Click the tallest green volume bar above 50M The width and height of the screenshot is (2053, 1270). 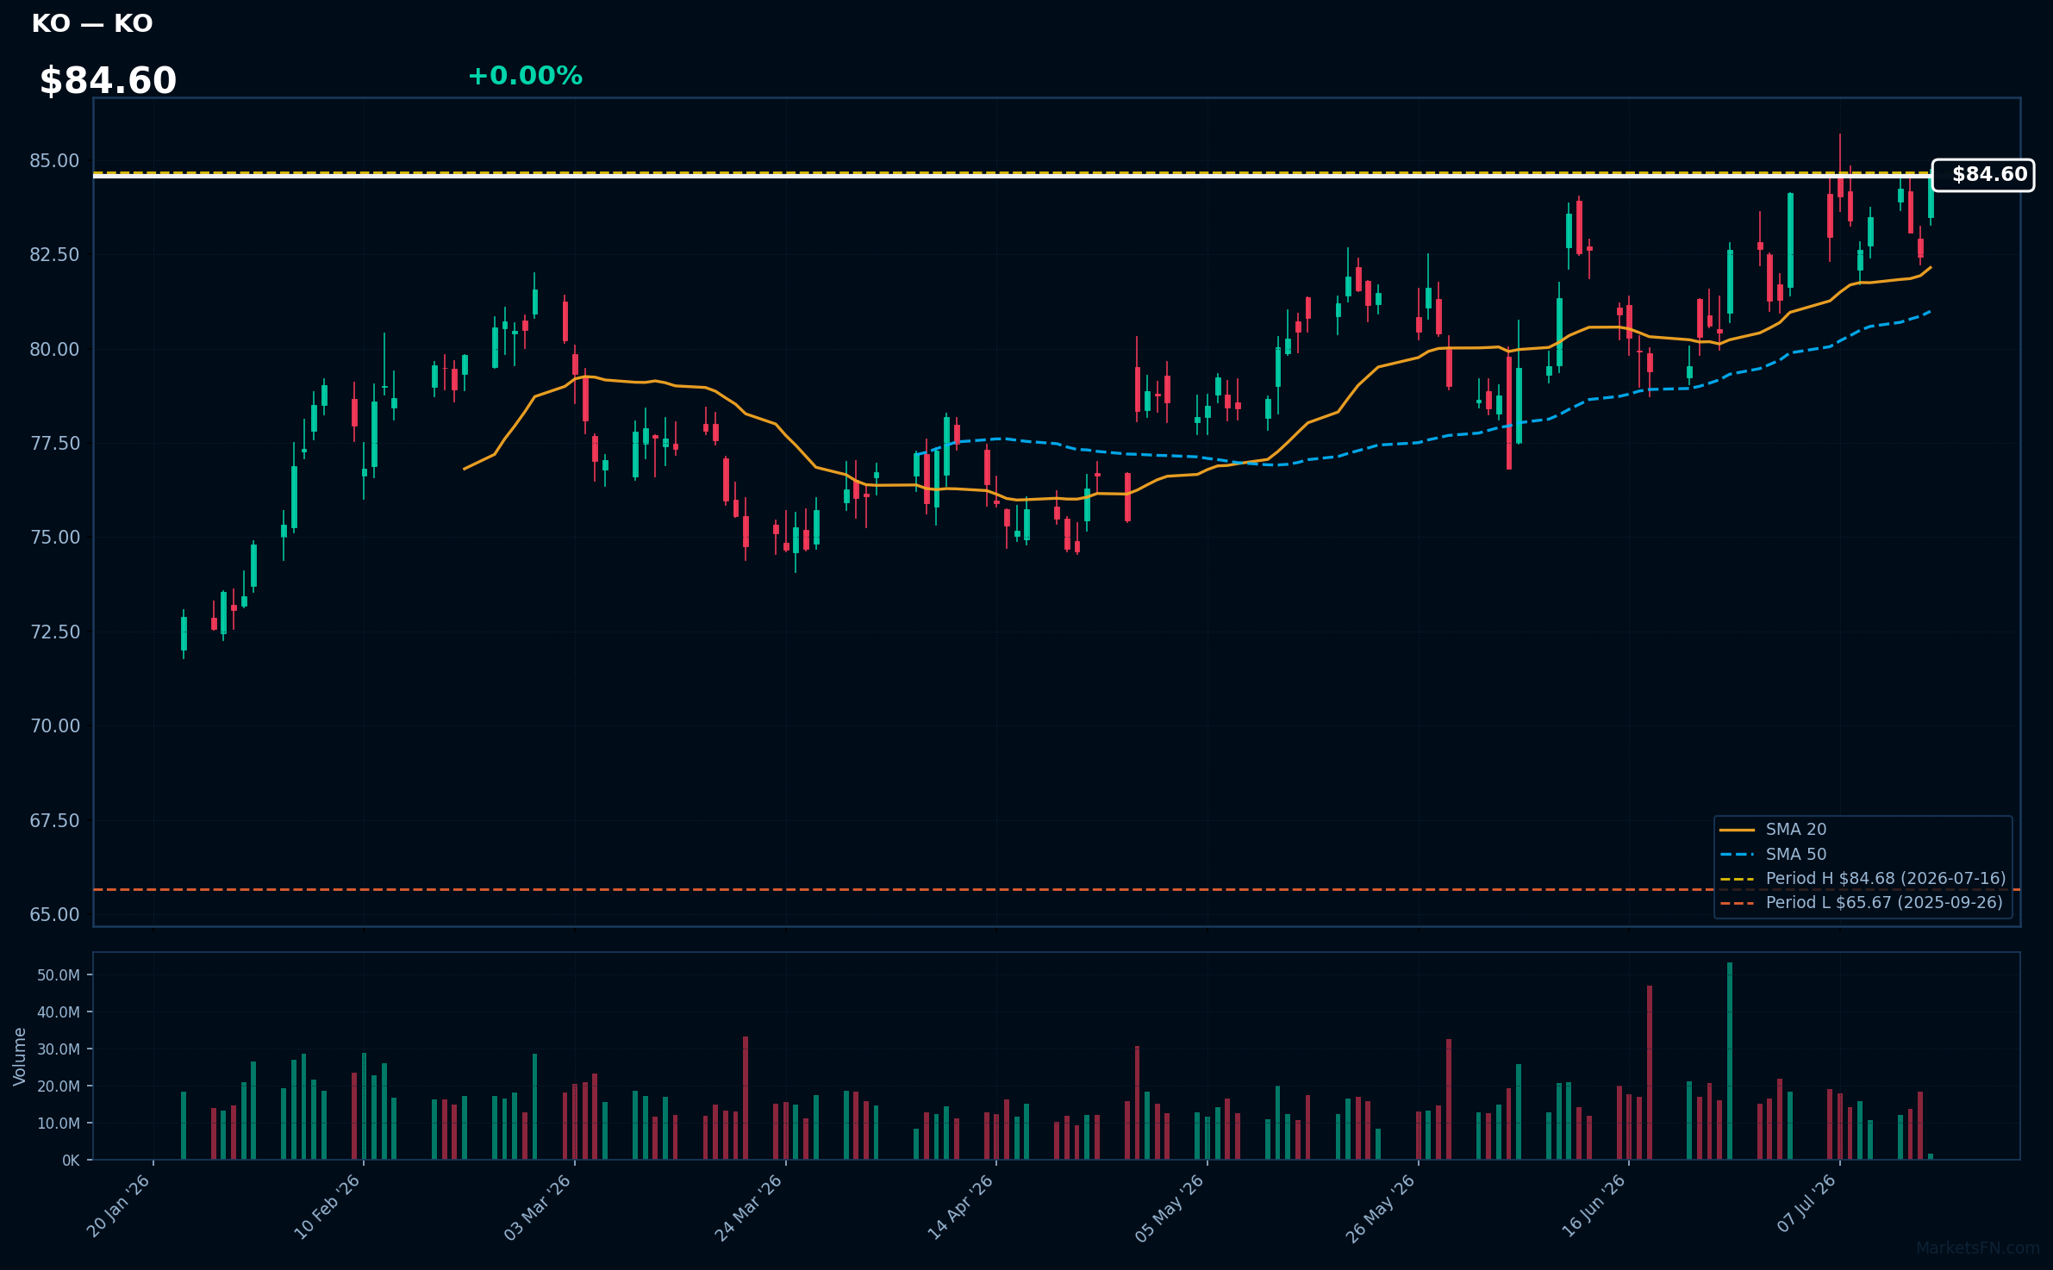tap(1729, 1061)
